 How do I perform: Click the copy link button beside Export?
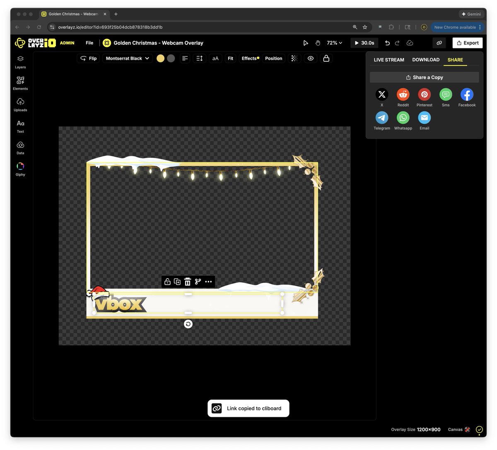pyautogui.click(x=439, y=43)
